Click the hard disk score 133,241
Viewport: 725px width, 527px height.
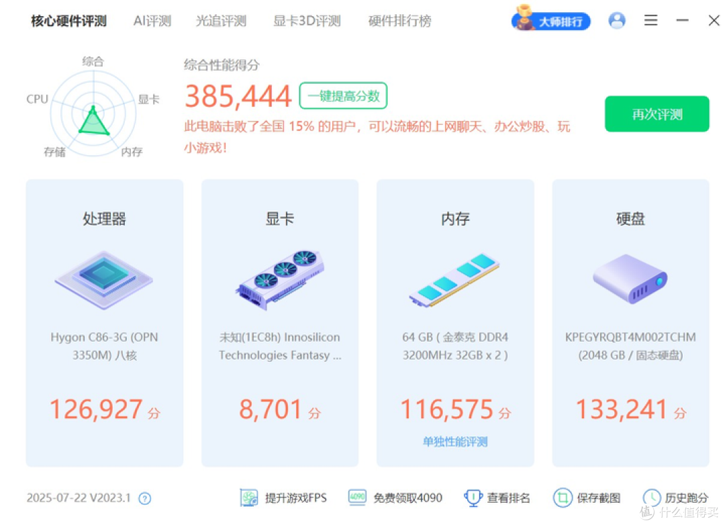[622, 409]
